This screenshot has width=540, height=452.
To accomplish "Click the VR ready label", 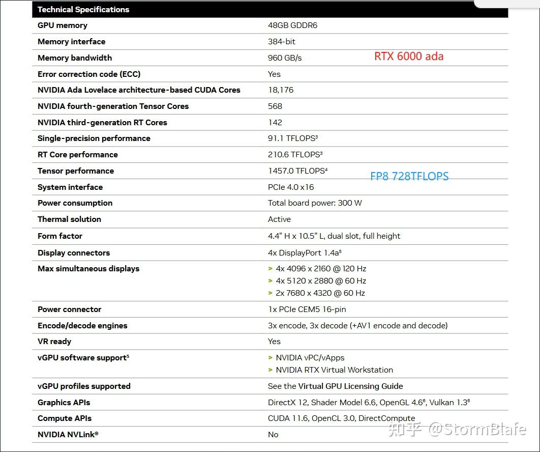I will 54,342.
